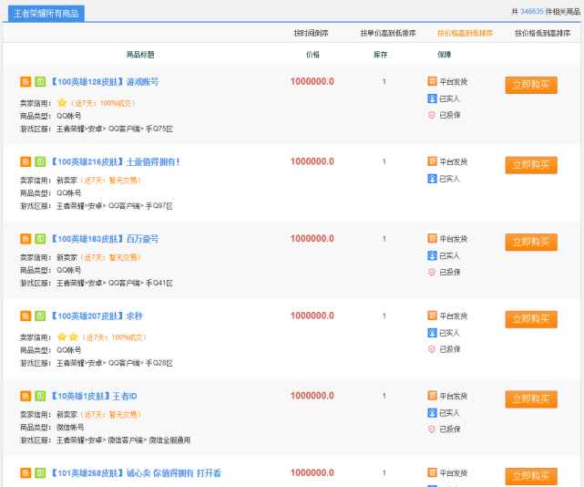Select active sort 按价格高到低排序

pyautogui.click(x=465, y=33)
